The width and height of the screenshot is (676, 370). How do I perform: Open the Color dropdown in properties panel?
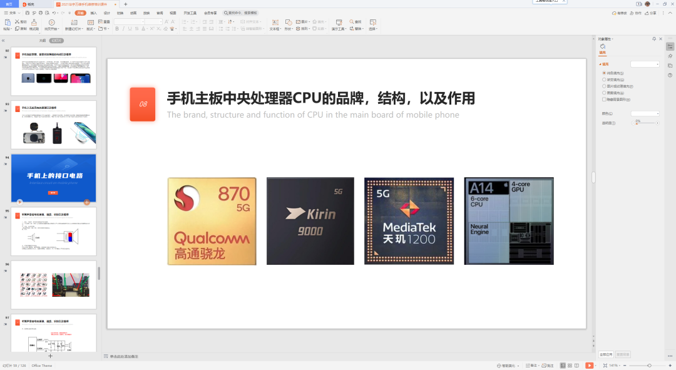tap(645, 113)
